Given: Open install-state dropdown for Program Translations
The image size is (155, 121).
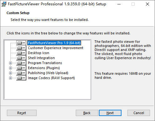Looking at the screenshot, I should tap(21, 63).
